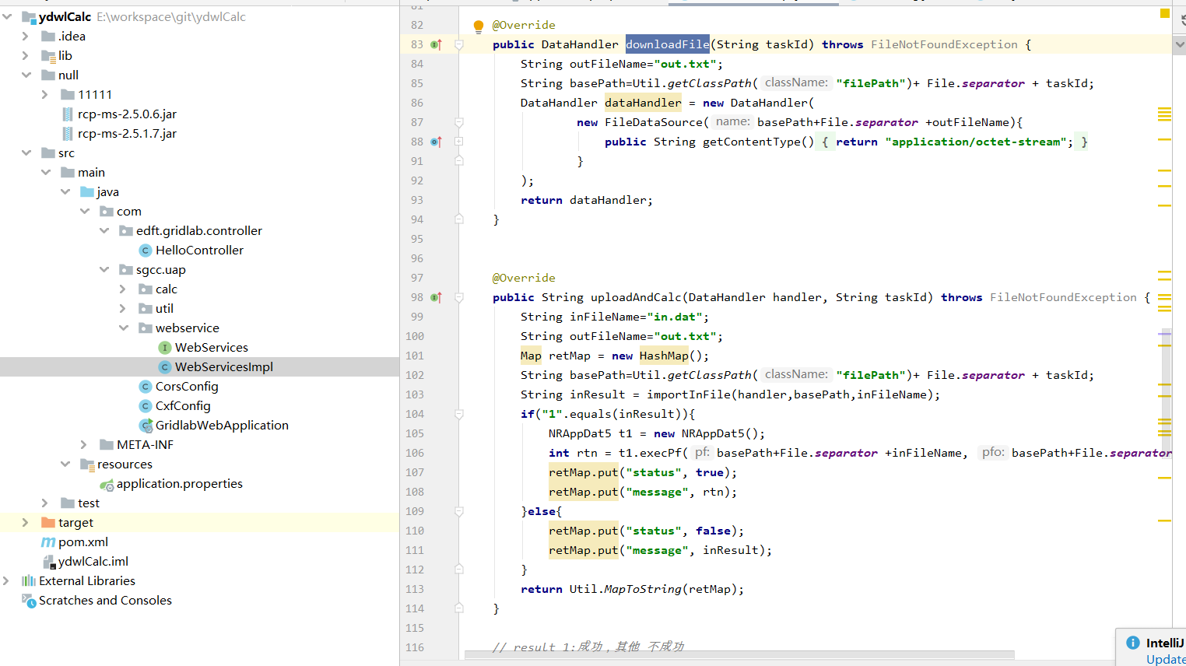Click line number 100 in gutter
Viewport: 1186px width, 666px height.
[415, 336]
